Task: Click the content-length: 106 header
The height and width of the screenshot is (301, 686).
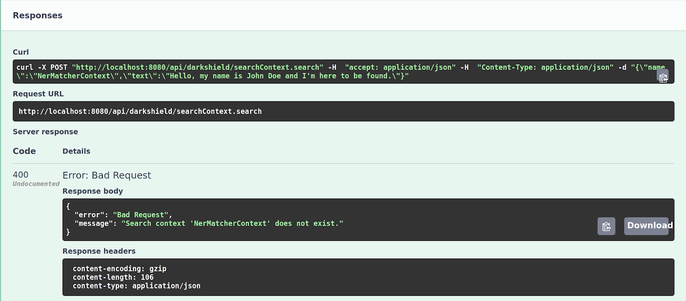Action: click(113, 277)
